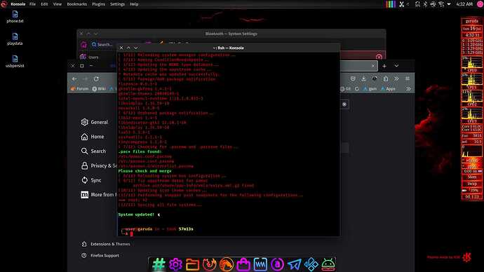Open the View menu
Viewport: 484px width, 272px height.
(x=57, y=4)
